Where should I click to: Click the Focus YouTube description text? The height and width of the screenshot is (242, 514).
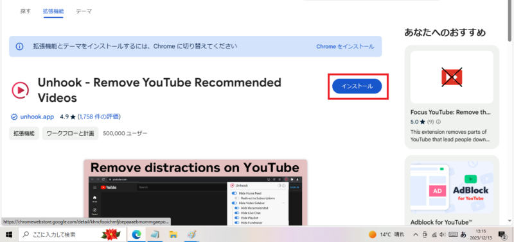[450, 136]
